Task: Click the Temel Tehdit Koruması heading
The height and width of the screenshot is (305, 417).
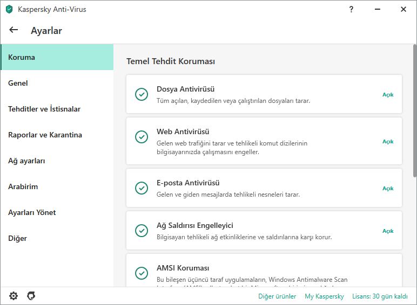Action: [171, 61]
